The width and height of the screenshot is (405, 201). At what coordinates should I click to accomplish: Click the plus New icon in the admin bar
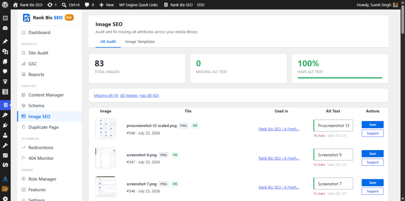102,5
